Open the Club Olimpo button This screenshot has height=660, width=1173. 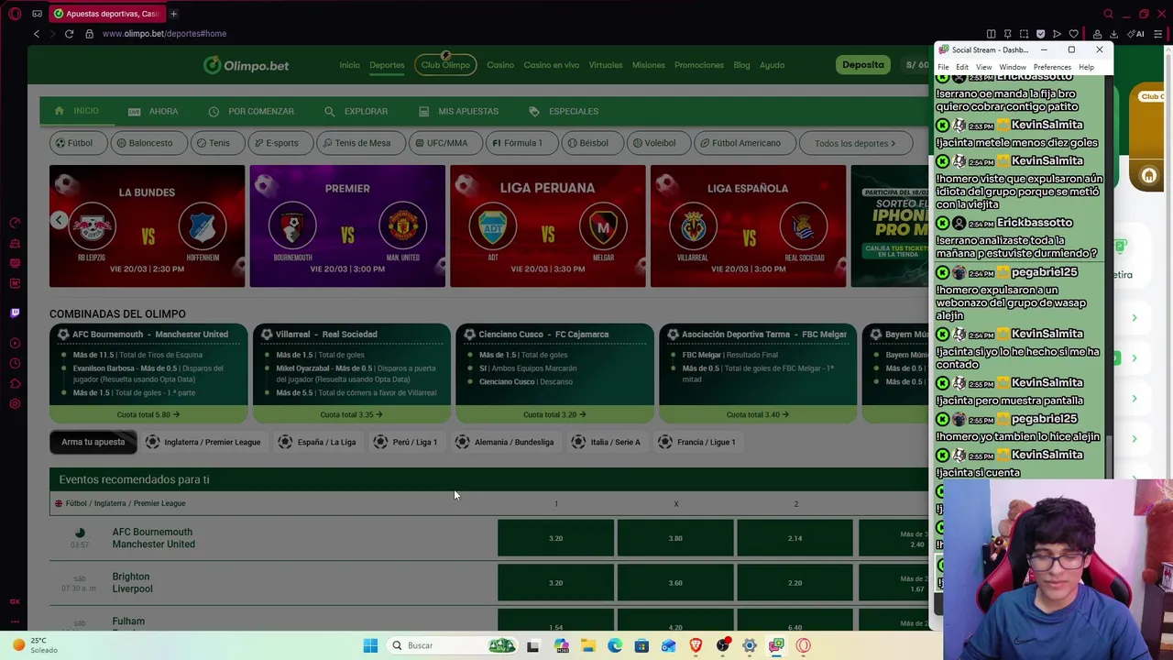click(445, 65)
